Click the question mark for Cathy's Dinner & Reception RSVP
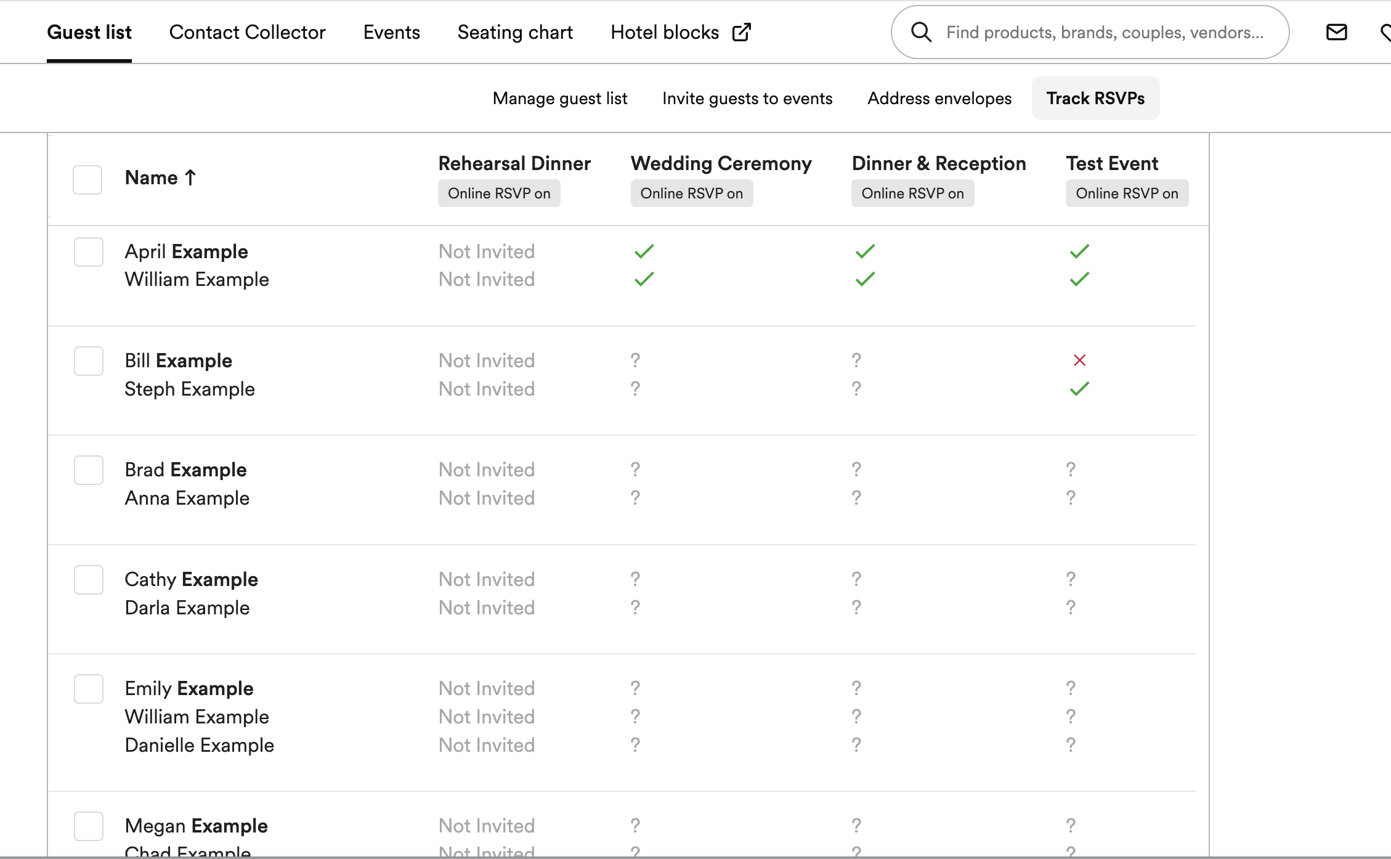Viewport: 1391px width, 859px height. point(856,579)
